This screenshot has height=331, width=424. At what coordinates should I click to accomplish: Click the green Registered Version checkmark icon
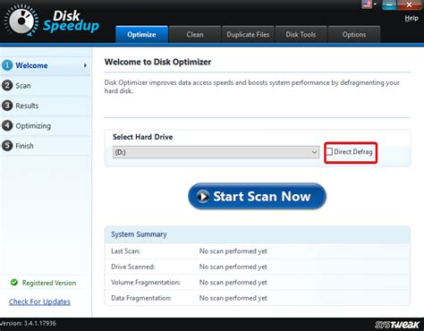pyautogui.click(x=14, y=282)
